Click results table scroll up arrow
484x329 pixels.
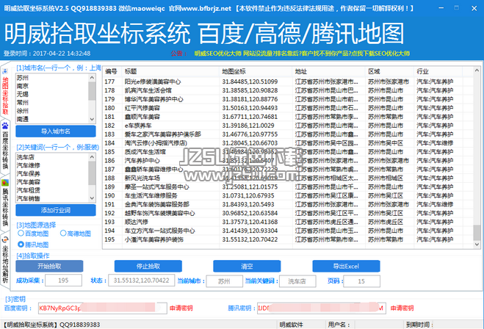pyautogui.click(x=477, y=70)
